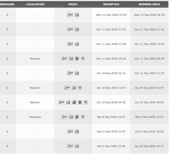Click the Profil column header
The image size is (170, 154).
[x=73, y=4]
